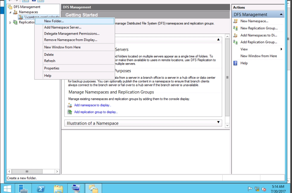Click the left arrow of the tree pane scrollbar
This screenshot has width=292, height=193.
pyautogui.click(x=9, y=171)
